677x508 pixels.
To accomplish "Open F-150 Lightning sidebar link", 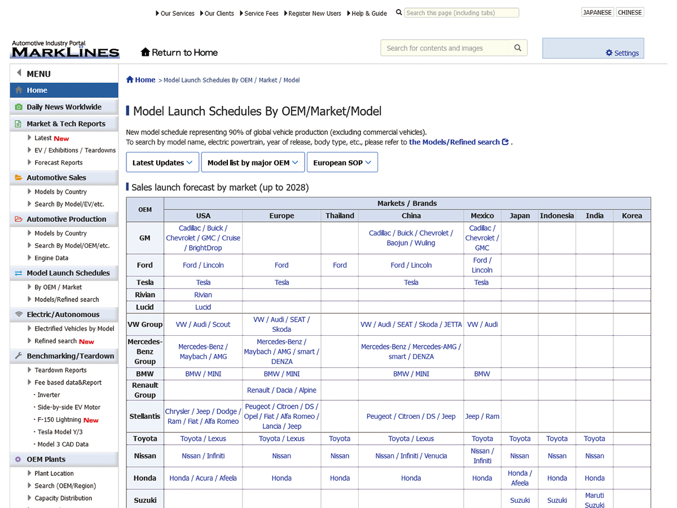I will tap(59, 420).
